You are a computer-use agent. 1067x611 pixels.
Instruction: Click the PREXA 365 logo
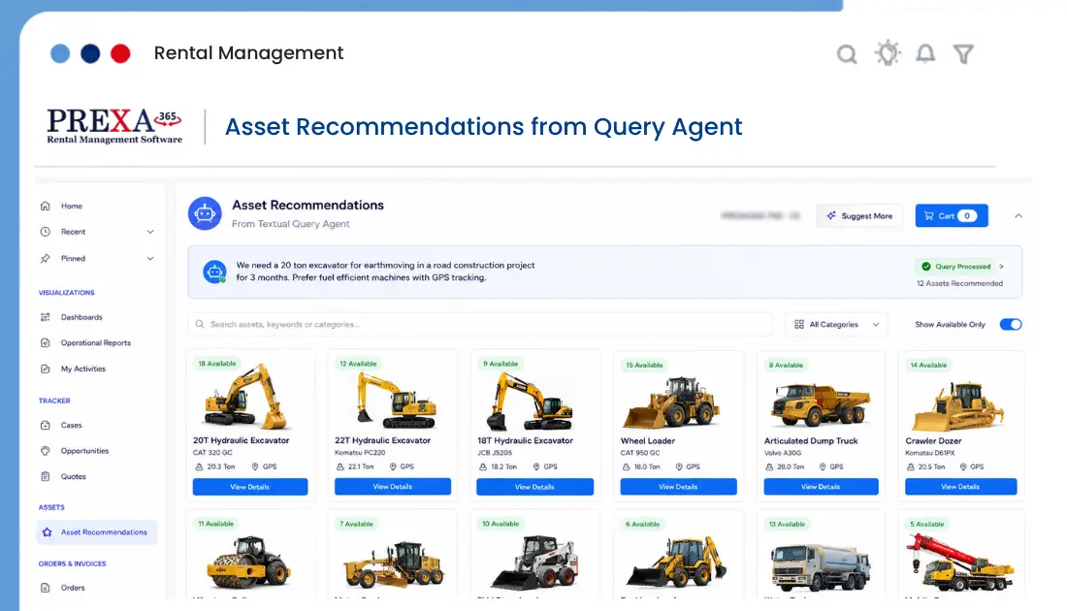click(114, 126)
